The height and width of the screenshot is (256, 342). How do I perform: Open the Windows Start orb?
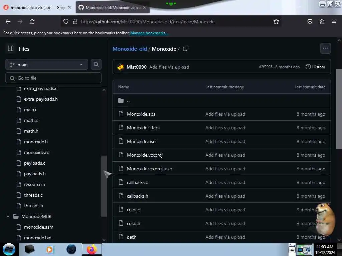[9, 249]
